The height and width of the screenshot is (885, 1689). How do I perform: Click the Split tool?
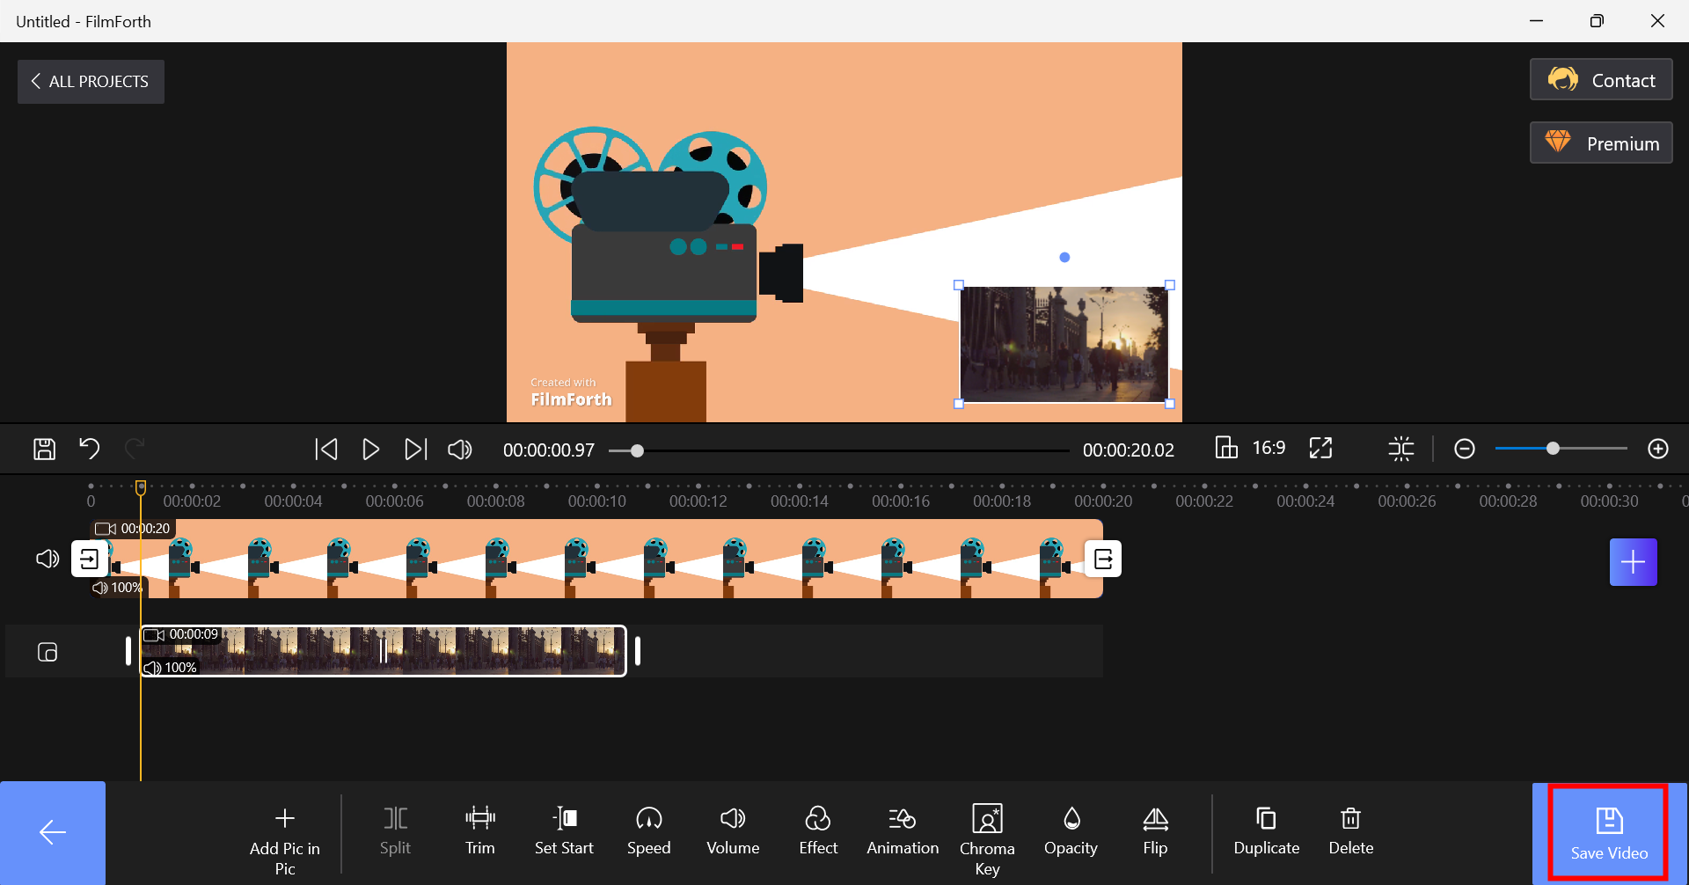395,832
